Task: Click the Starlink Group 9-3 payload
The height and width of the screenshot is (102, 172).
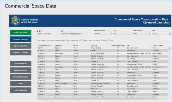Action: (x=97, y=78)
